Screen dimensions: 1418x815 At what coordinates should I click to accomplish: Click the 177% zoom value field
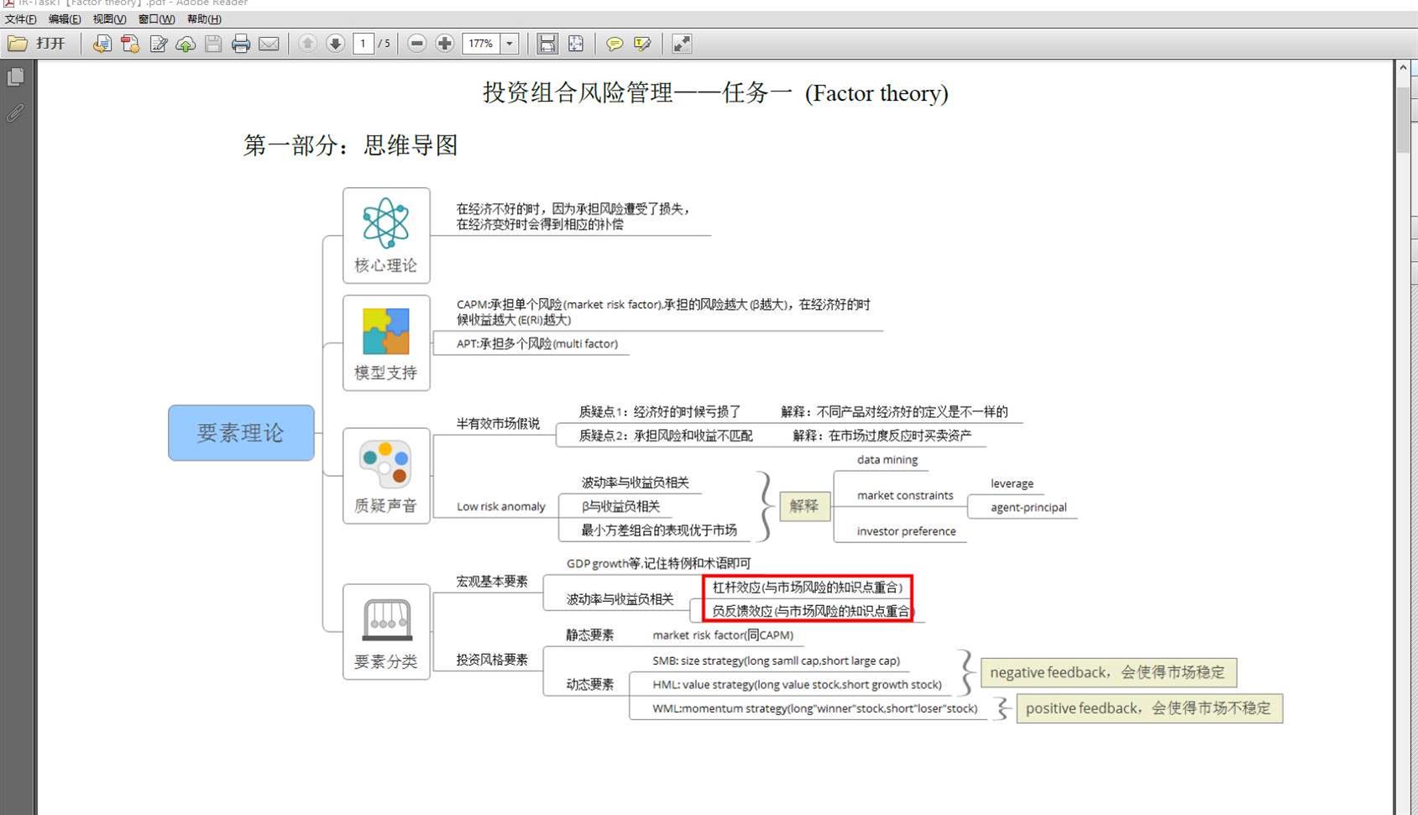point(481,44)
